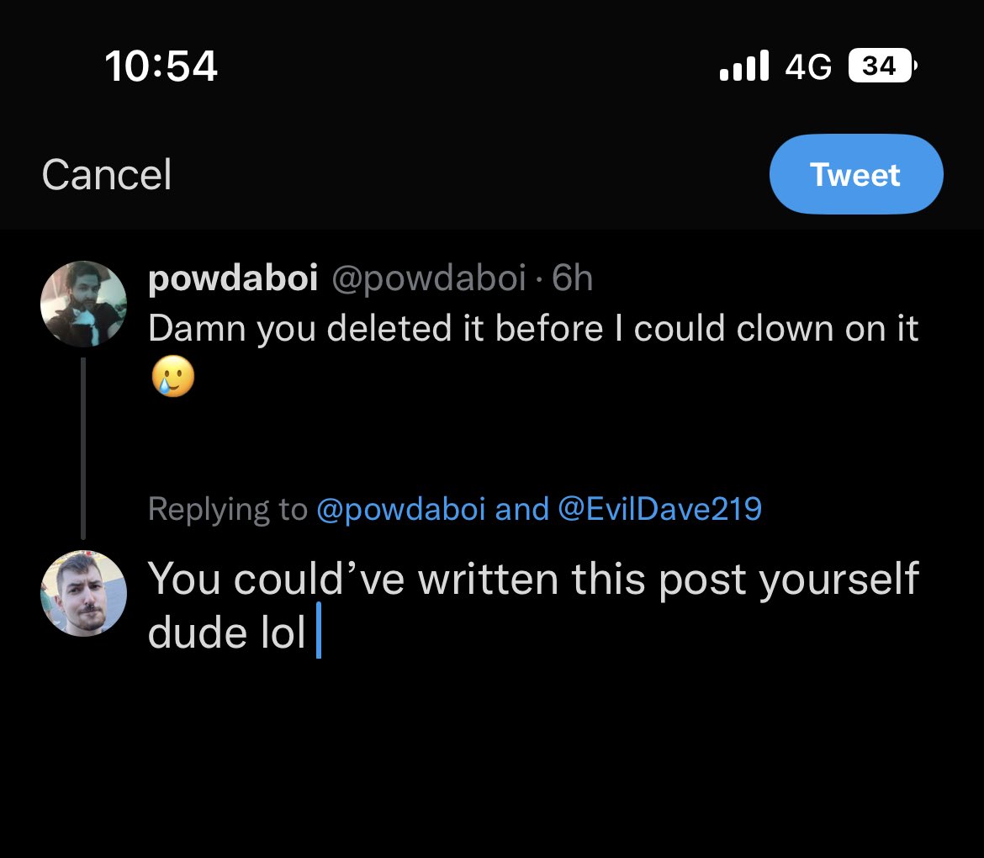The height and width of the screenshot is (858, 984).
Task: Select the tearful smiling emoji
Action: click(172, 376)
